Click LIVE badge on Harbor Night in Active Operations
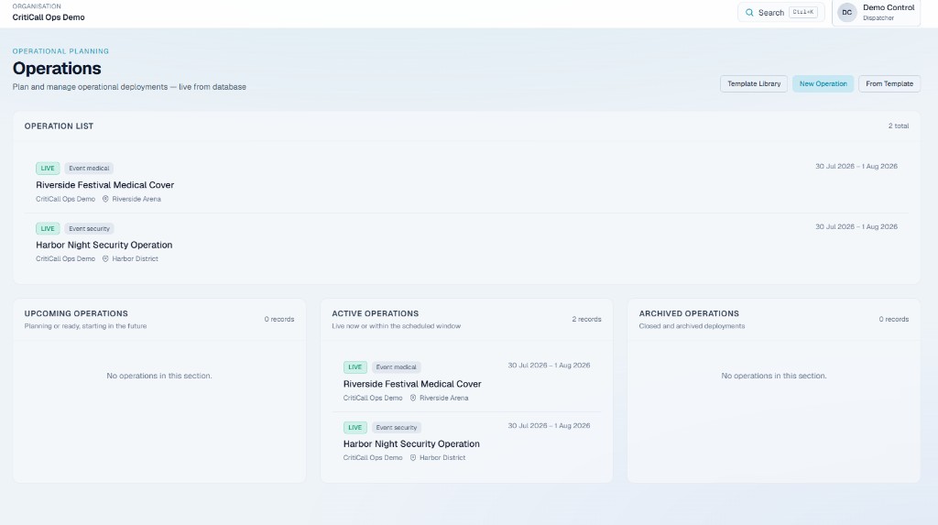The height and width of the screenshot is (525, 938). pos(355,428)
